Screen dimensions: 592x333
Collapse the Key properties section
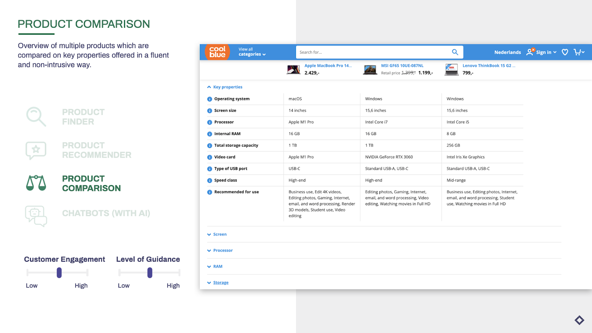tap(209, 87)
